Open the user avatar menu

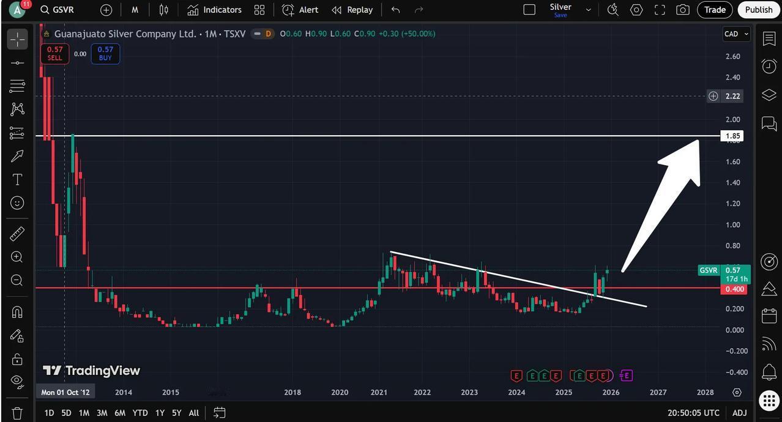click(x=17, y=10)
